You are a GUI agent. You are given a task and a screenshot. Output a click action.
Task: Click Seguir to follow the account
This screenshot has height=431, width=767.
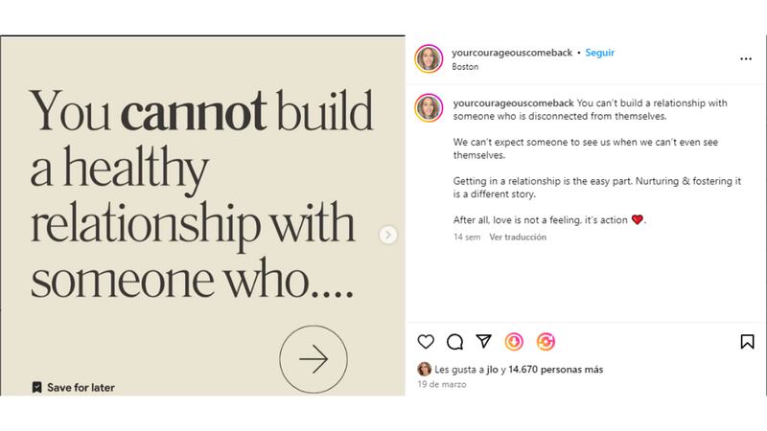pyautogui.click(x=599, y=53)
